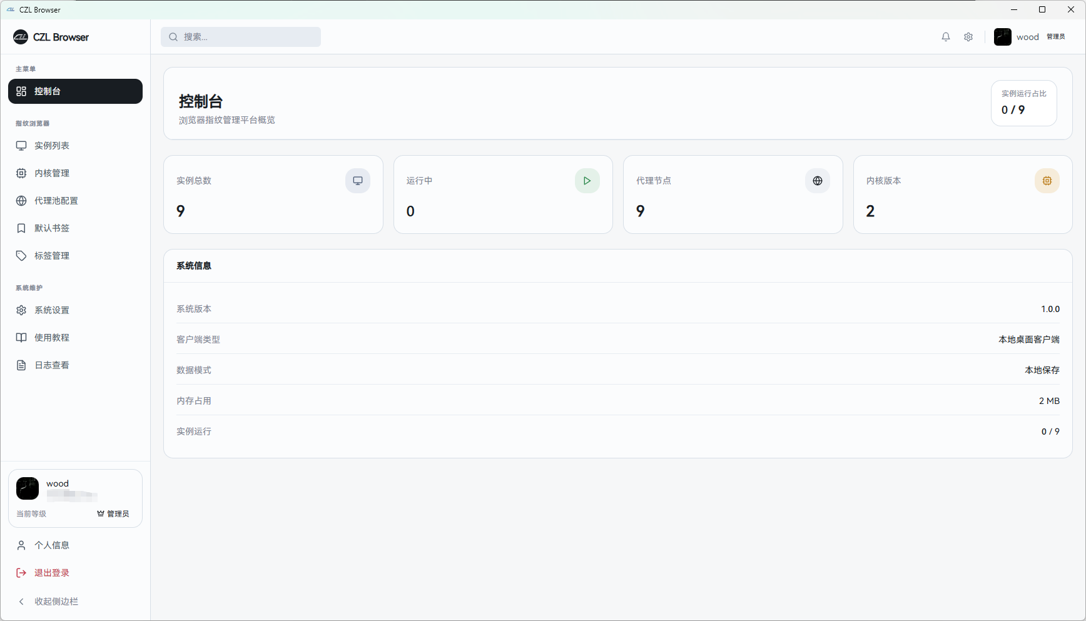Screen dimensions: 1086x621
Task: Click the play icon on 运行中 card
Action: tap(587, 181)
